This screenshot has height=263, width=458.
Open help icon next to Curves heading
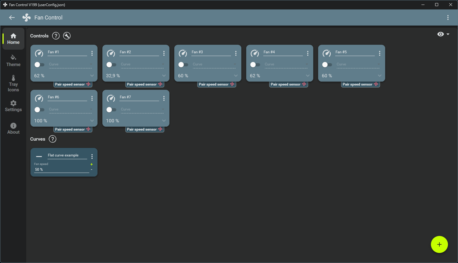pyautogui.click(x=52, y=139)
